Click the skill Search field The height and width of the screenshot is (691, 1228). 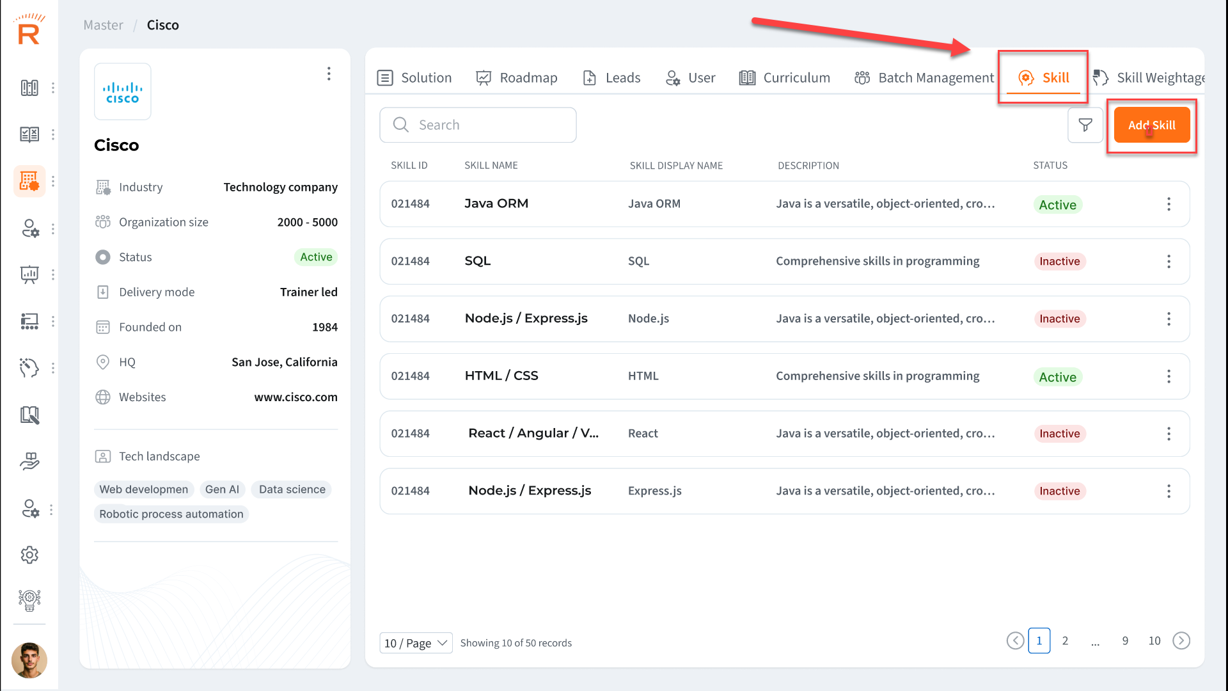point(478,125)
